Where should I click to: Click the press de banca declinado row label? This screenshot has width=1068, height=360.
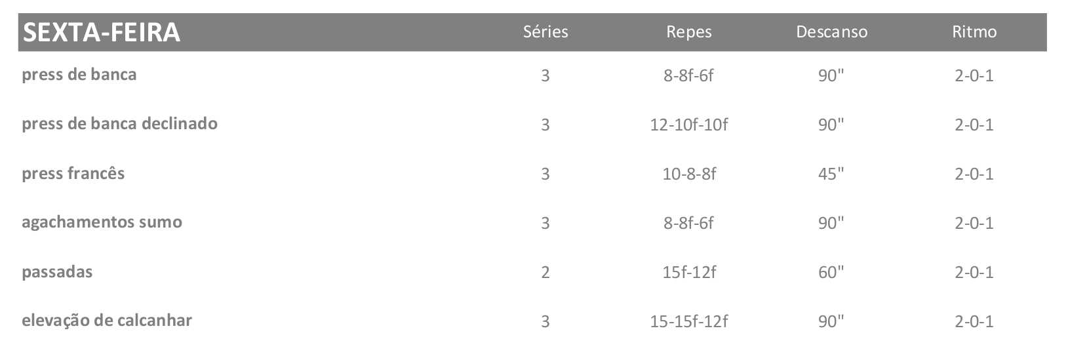119,123
